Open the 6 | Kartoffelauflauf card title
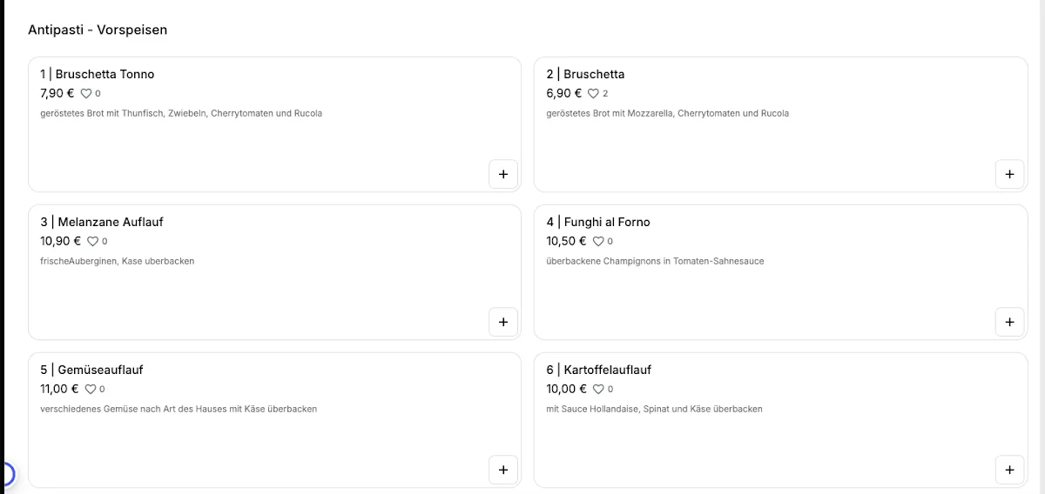This screenshot has width=1045, height=494. tap(599, 370)
